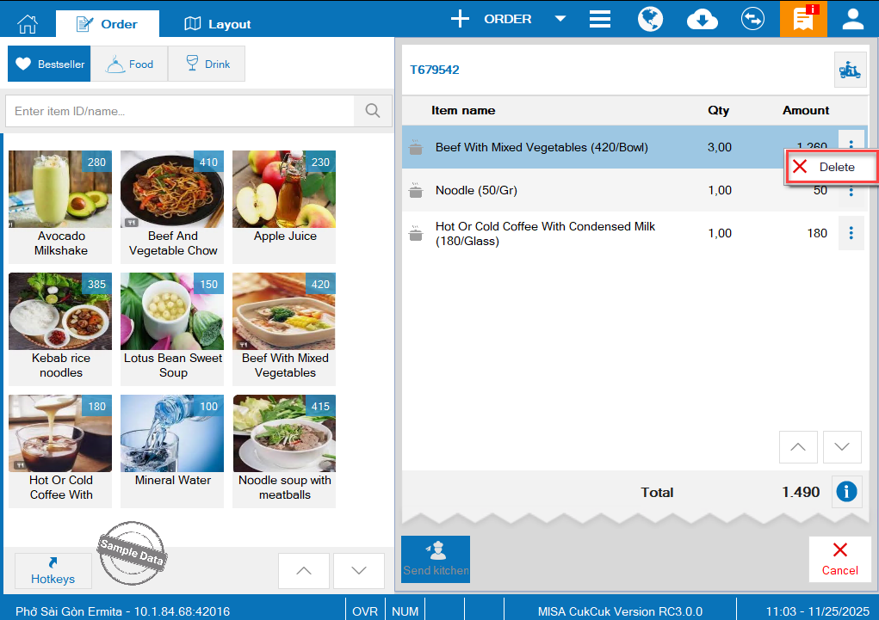Click the cloud download sync icon
The width and height of the screenshot is (879, 620).
(x=703, y=19)
